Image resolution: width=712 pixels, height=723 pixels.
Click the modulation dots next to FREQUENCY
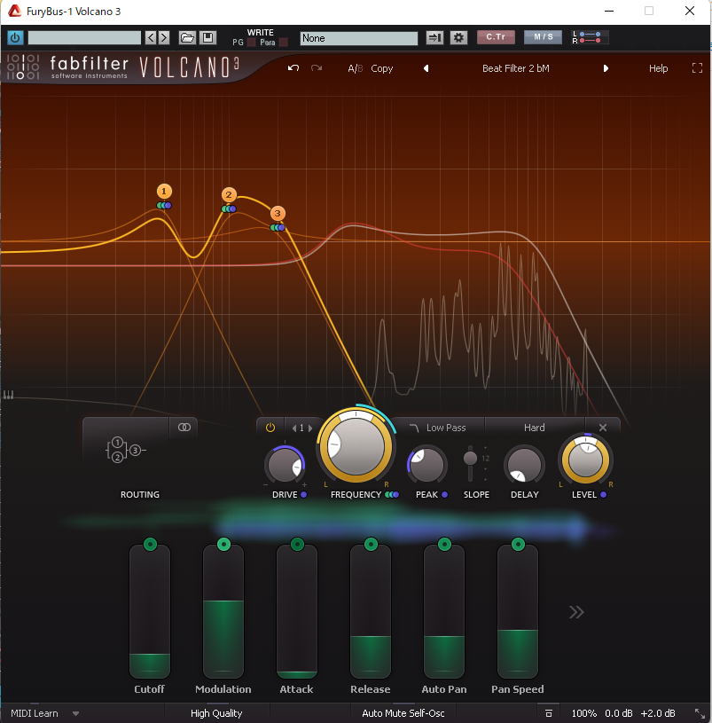point(392,495)
